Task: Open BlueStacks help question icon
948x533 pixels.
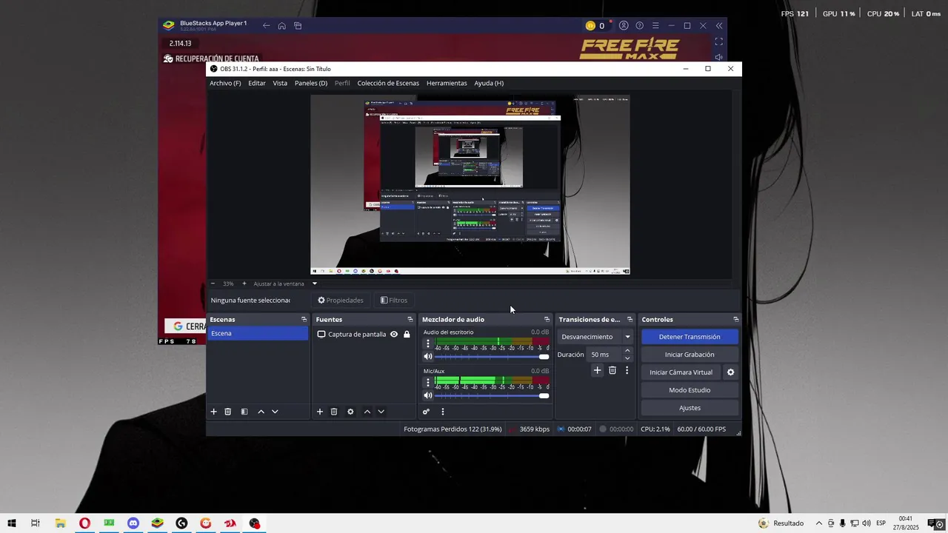Action: [640, 26]
